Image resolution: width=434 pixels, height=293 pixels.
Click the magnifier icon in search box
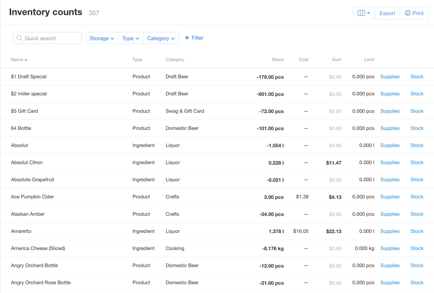(x=20, y=38)
